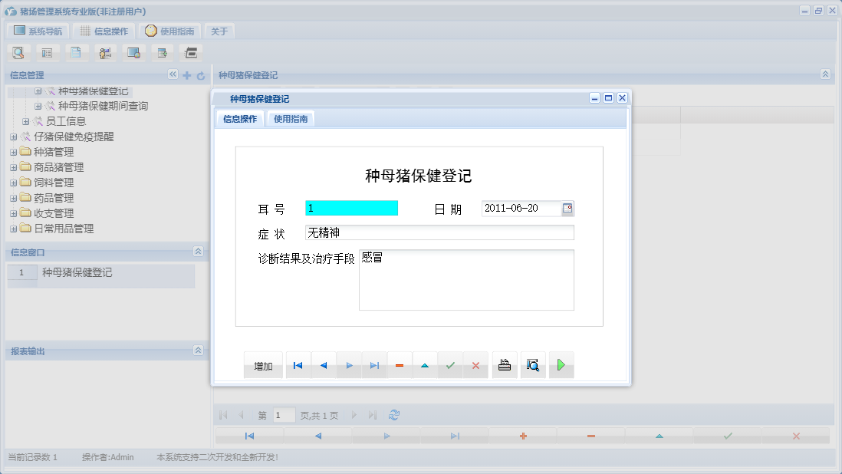Refresh the 信息管理 panel with its refresh icon

coord(199,75)
